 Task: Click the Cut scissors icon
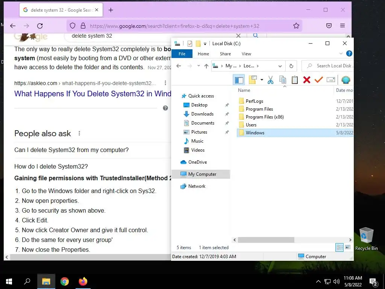coord(270,80)
